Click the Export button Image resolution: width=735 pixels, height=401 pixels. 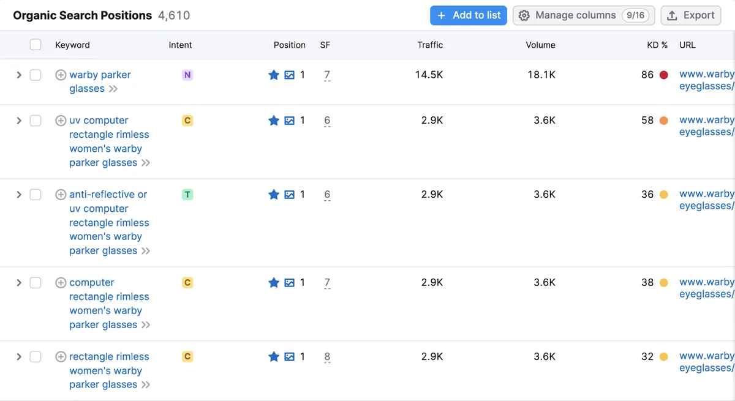tap(692, 15)
